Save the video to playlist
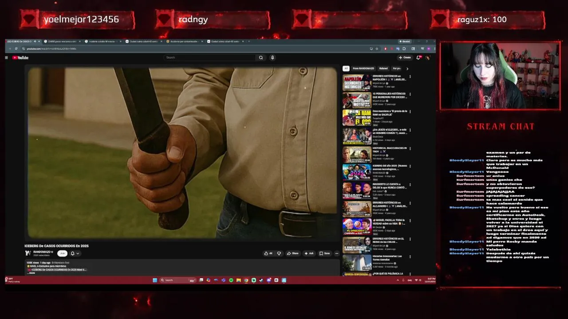Image resolution: width=568 pixels, height=319 pixels. pos(325,253)
